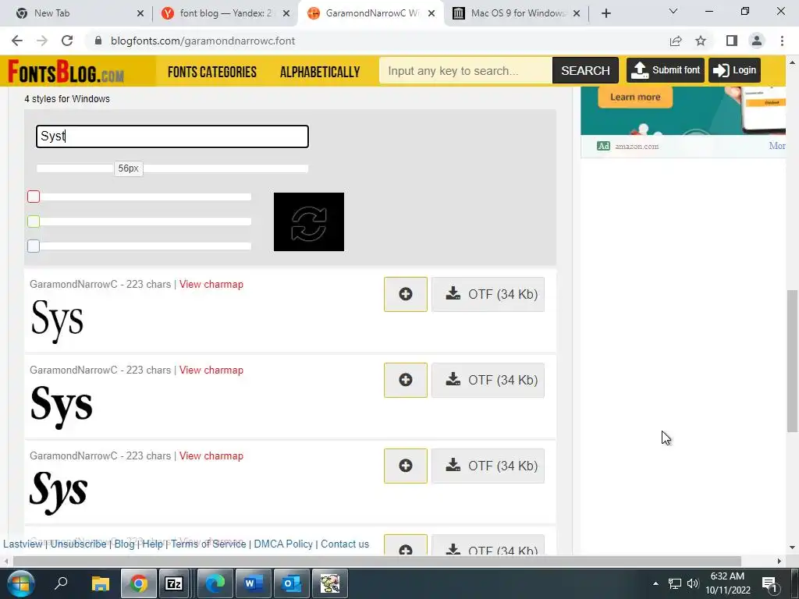Click the blue color swatch box
799x599 pixels.
point(34,246)
